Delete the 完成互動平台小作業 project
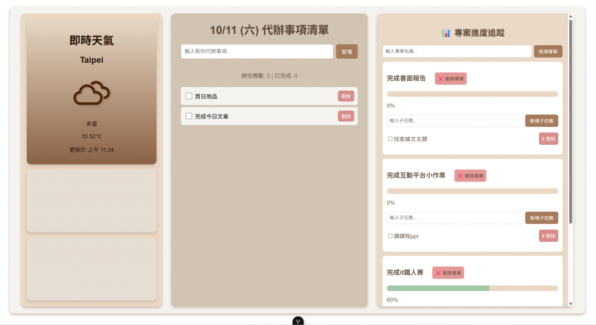Image resolution: width=596 pixels, height=325 pixels. tap(470, 176)
